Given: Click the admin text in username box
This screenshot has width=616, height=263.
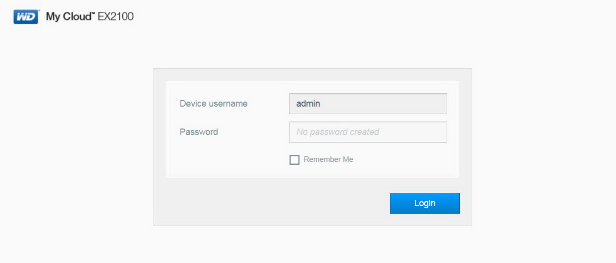Looking at the screenshot, I should pos(308,104).
